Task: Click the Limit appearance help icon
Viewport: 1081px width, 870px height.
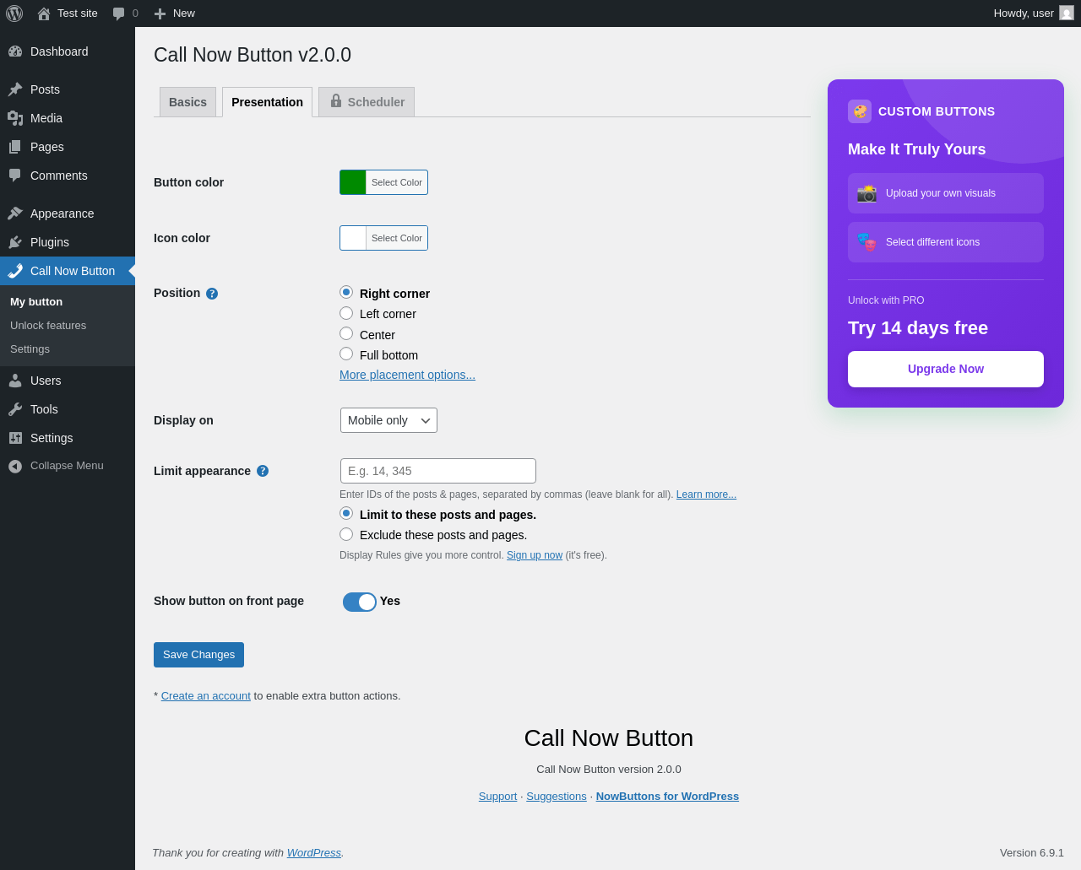Action: pos(263,471)
